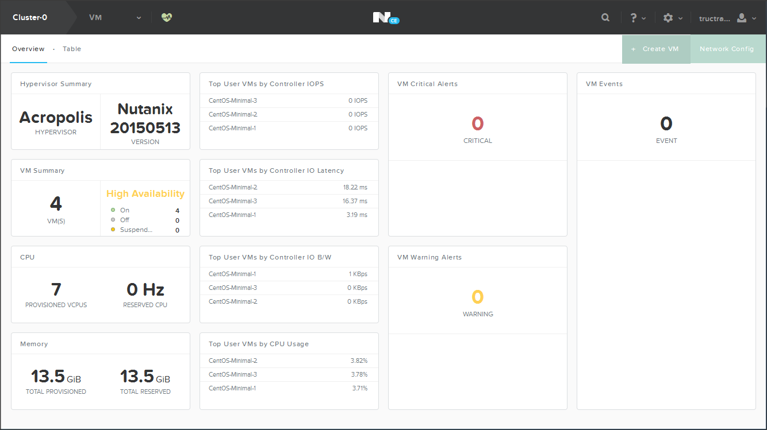Click the Create VM button
Image resolution: width=767 pixels, height=430 pixels.
[655, 49]
